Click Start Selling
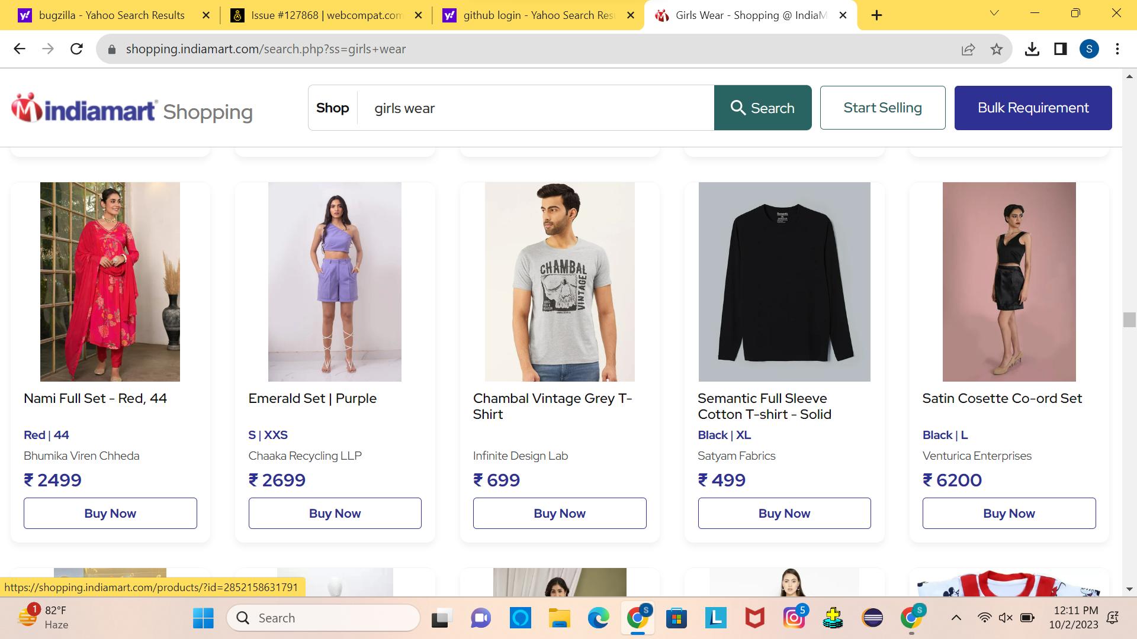The image size is (1137, 639). pyautogui.click(x=882, y=108)
